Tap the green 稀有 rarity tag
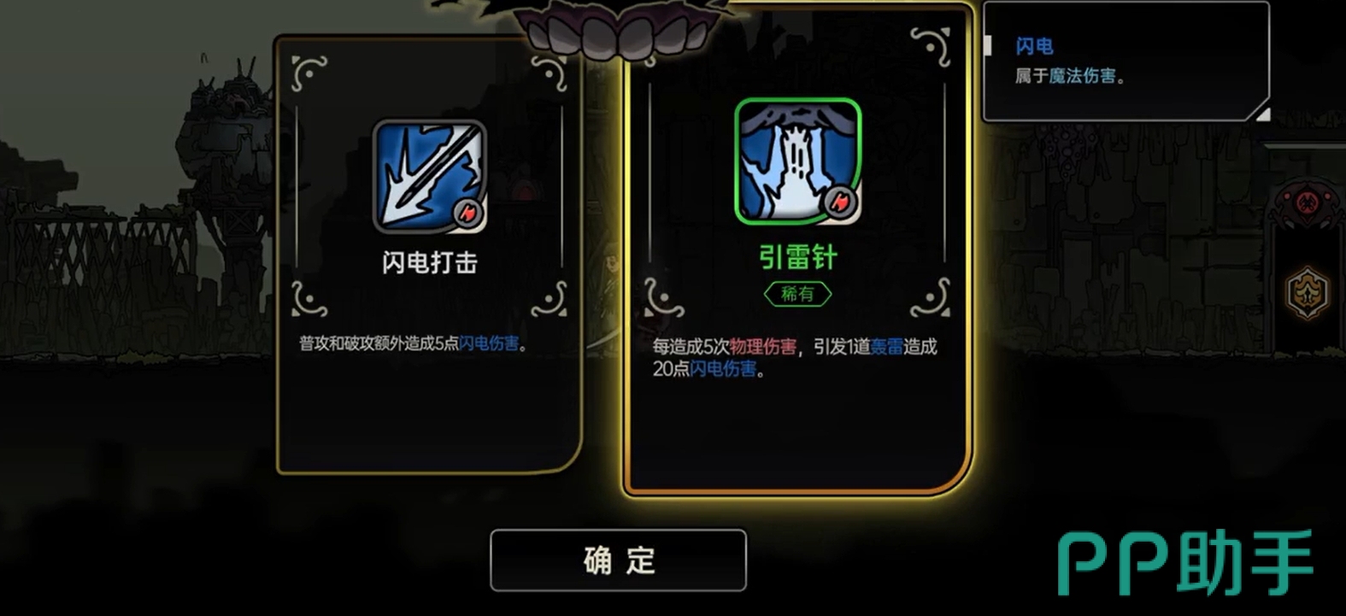 click(x=797, y=294)
